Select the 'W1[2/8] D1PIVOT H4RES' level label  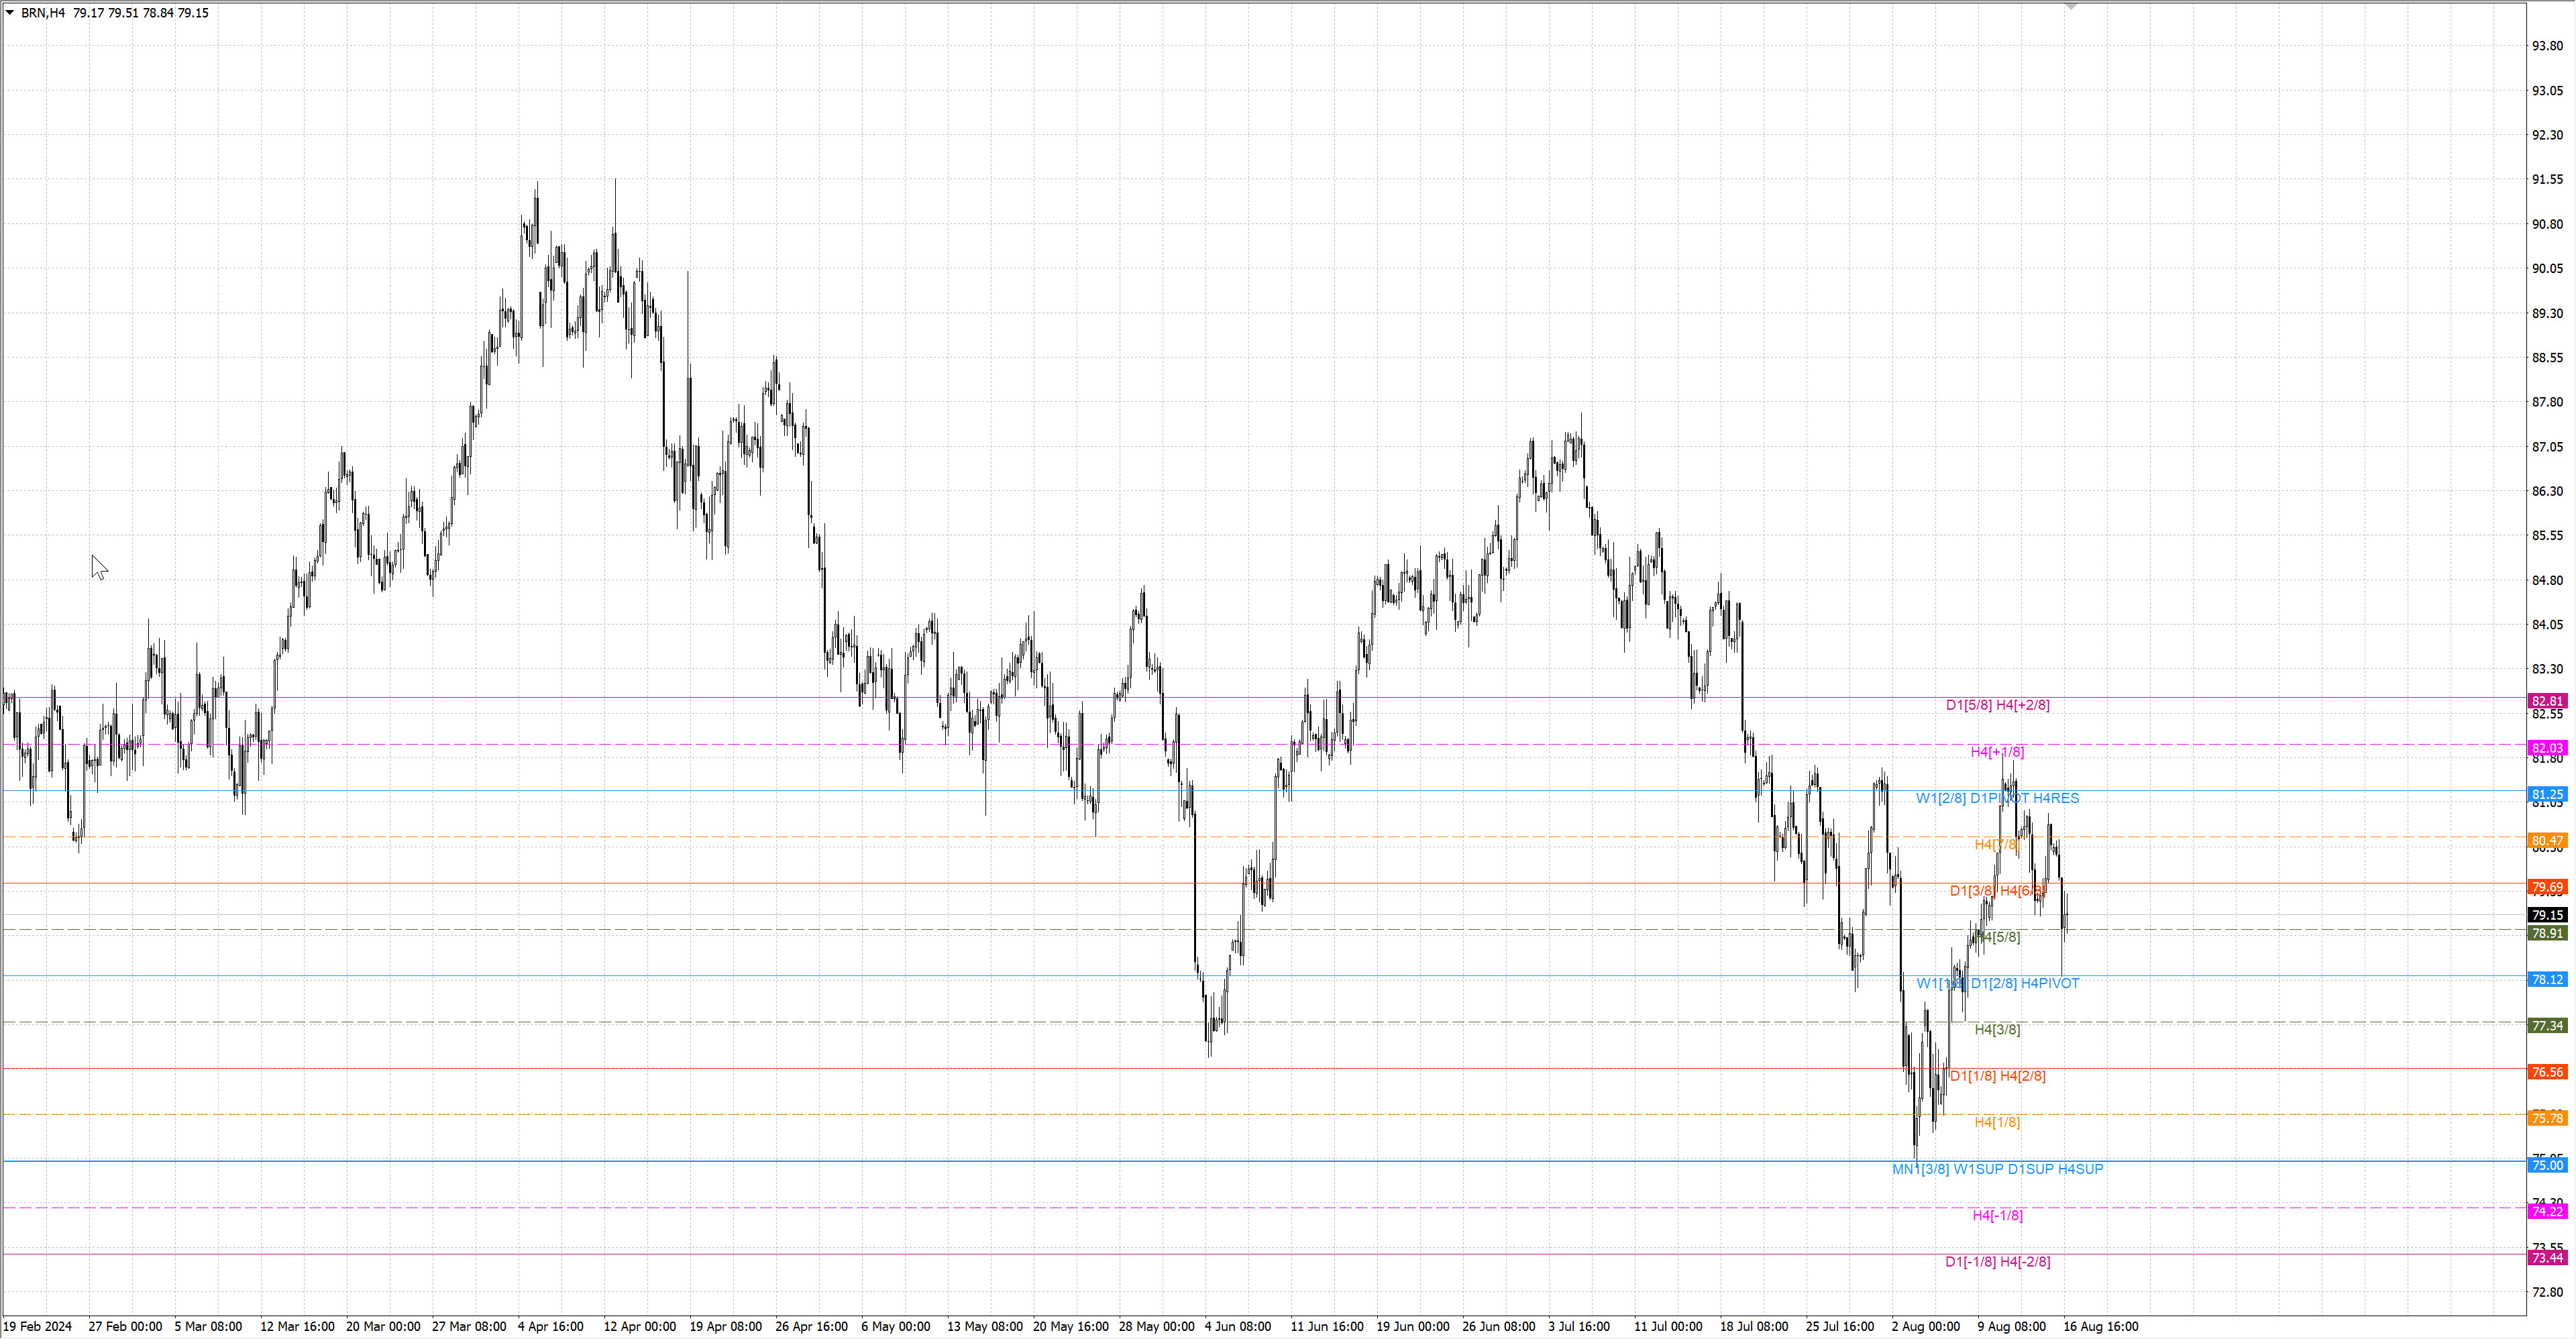tap(1997, 798)
